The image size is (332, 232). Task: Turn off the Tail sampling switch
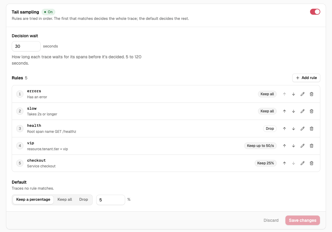[x=315, y=12]
